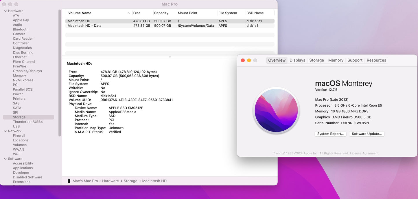Click the Mac Pro icon in path bar
This screenshot has height=199, width=418.
pos(69,181)
